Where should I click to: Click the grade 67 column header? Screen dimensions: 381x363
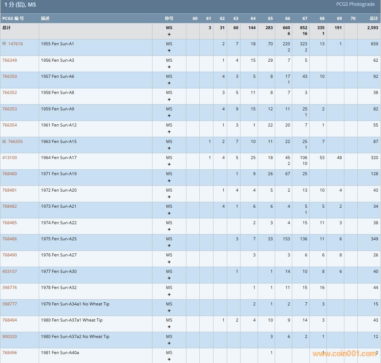pyautogui.click(x=305, y=19)
